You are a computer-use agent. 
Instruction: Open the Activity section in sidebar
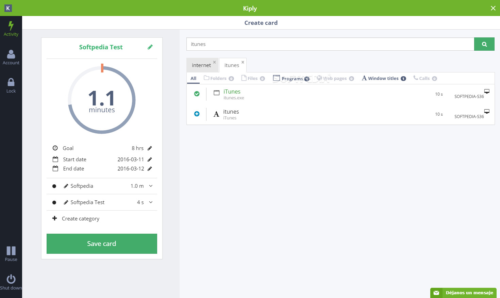click(x=11, y=29)
